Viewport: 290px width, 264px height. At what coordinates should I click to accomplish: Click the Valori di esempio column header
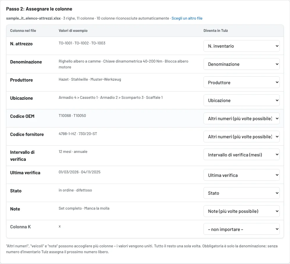(x=73, y=30)
